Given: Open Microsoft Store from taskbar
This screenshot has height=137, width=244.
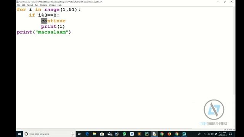Looking at the screenshot, I should [102, 134].
